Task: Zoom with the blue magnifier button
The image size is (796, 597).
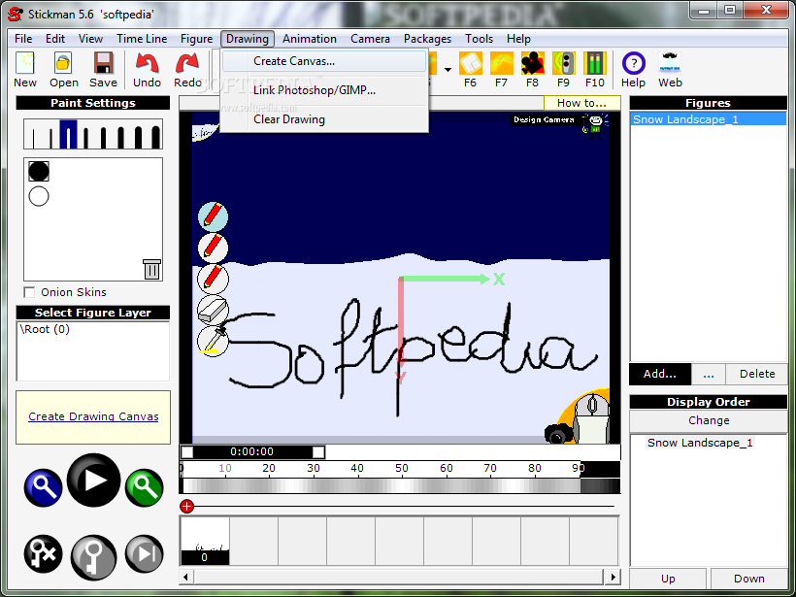Action: (43, 487)
